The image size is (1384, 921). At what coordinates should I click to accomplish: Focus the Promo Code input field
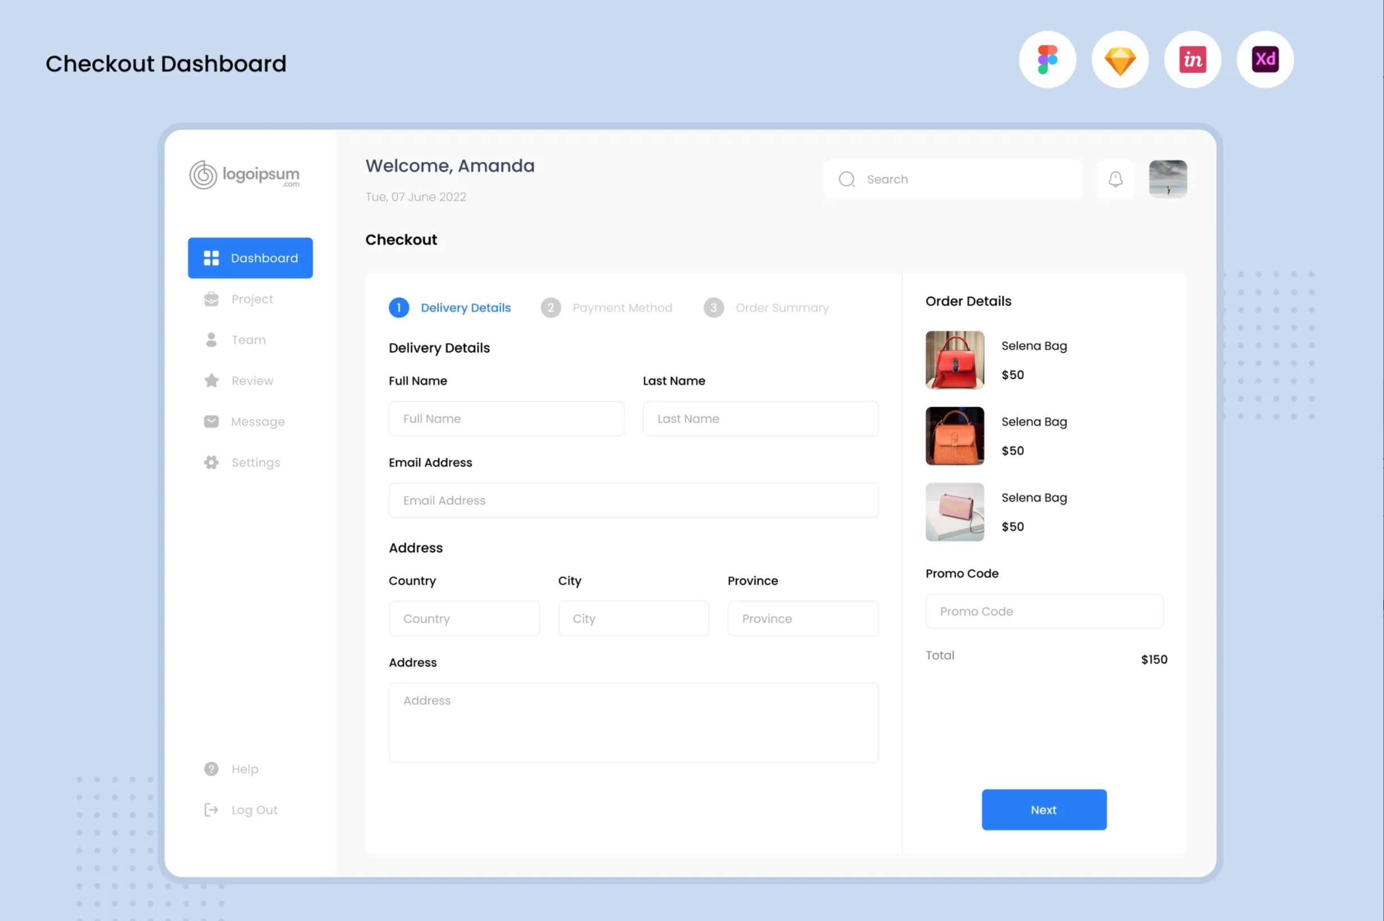click(x=1044, y=612)
